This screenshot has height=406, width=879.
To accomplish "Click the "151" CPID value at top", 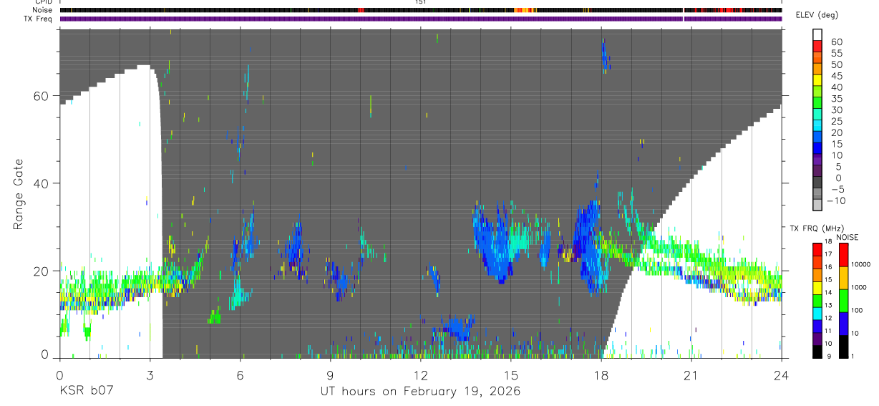I will pos(420,2).
